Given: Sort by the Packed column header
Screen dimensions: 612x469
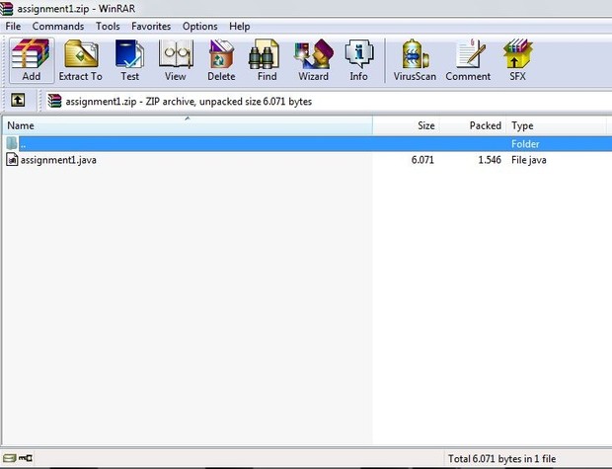Looking at the screenshot, I should pyautogui.click(x=473, y=125).
